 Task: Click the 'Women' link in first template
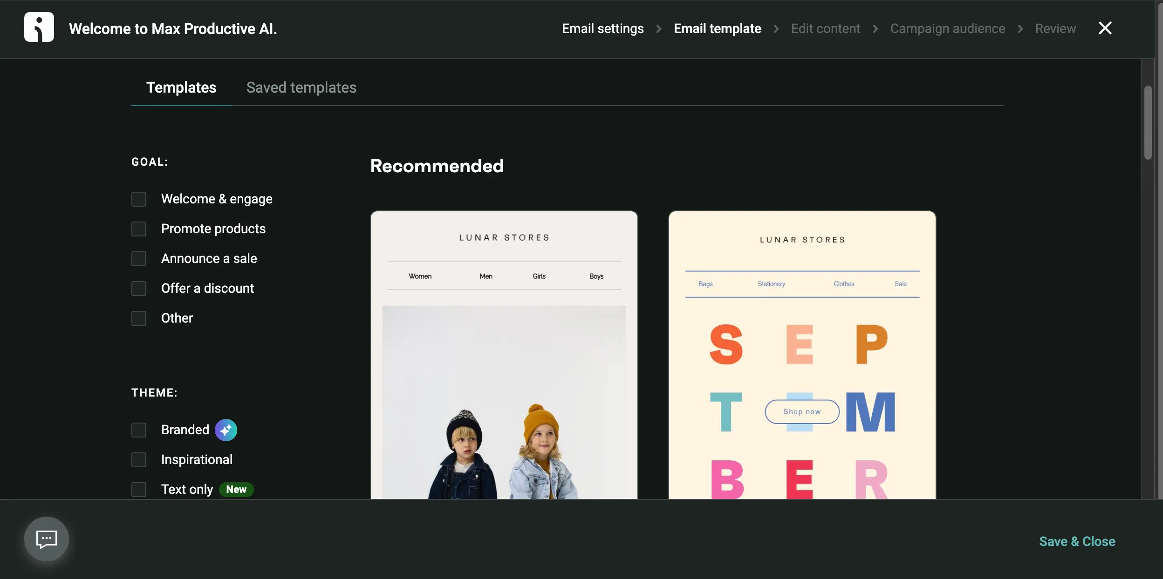420,276
